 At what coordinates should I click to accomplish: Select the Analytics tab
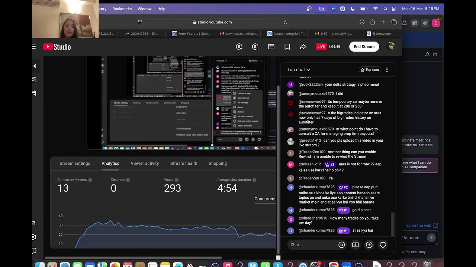(x=110, y=164)
